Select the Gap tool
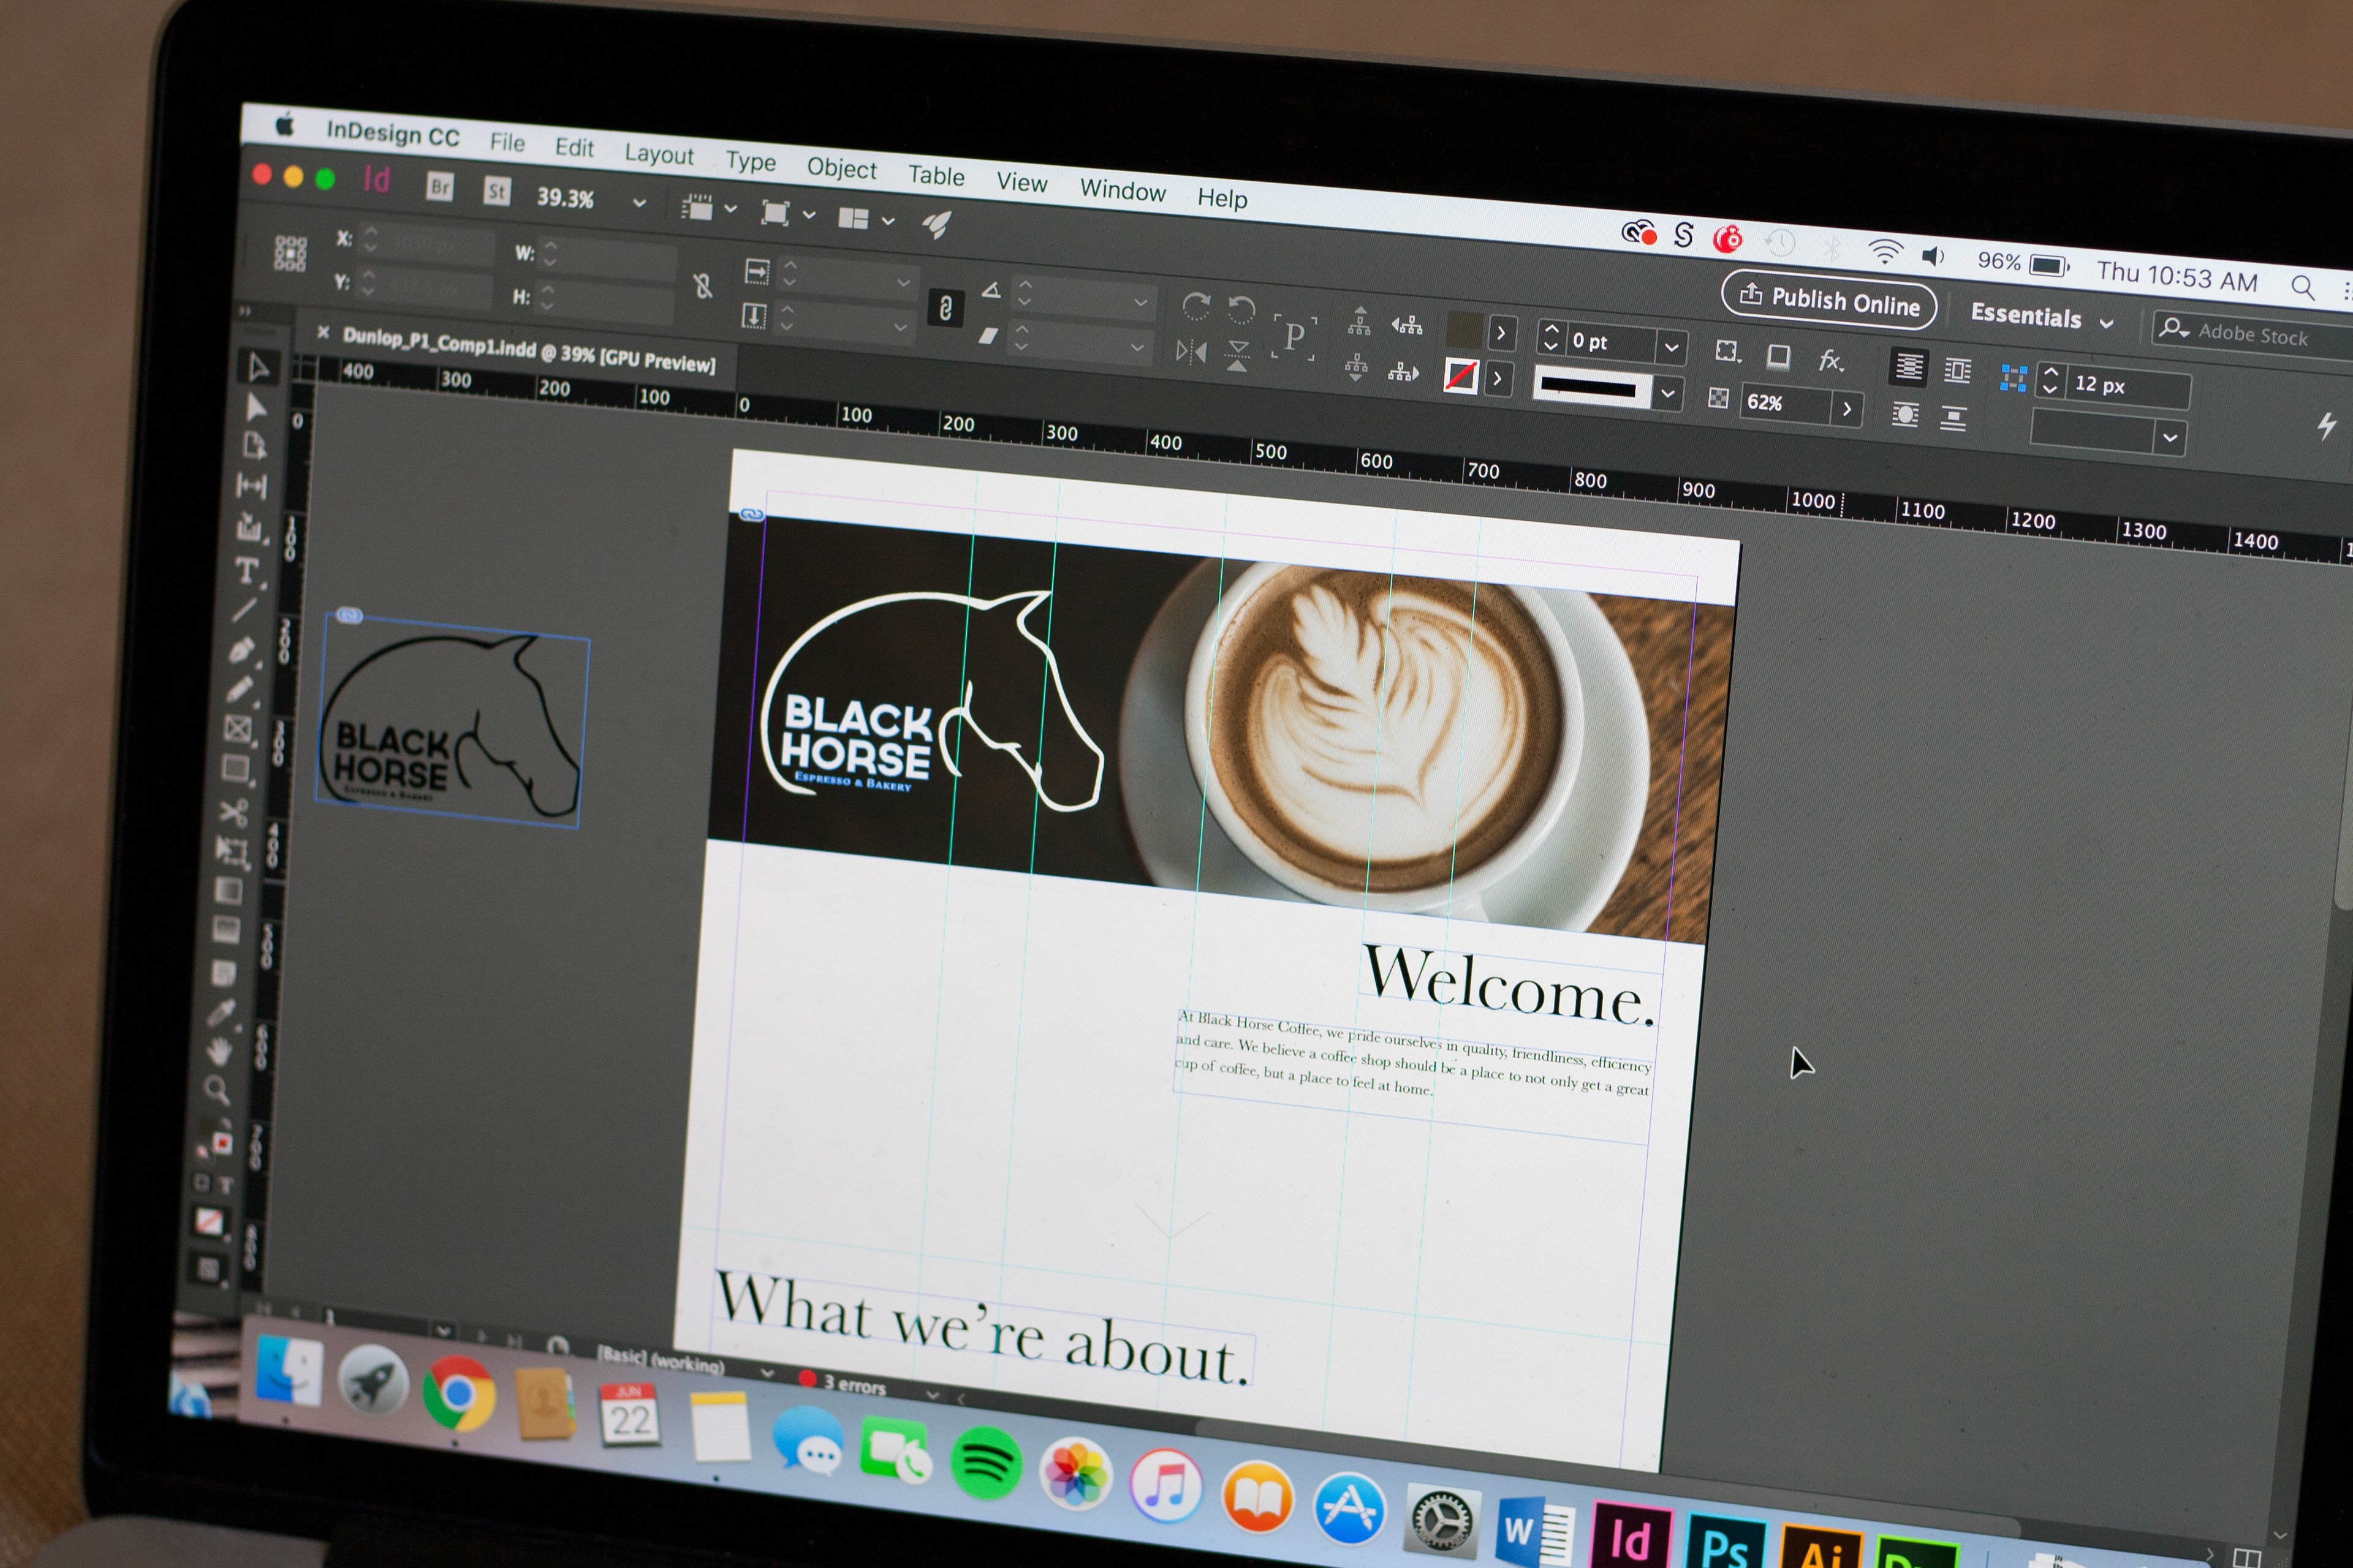 tap(251, 486)
